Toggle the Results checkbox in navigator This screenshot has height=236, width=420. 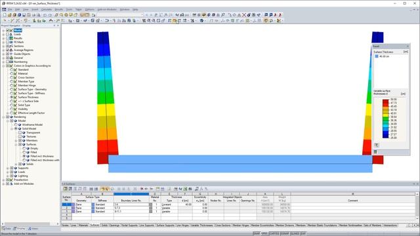[8, 38]
